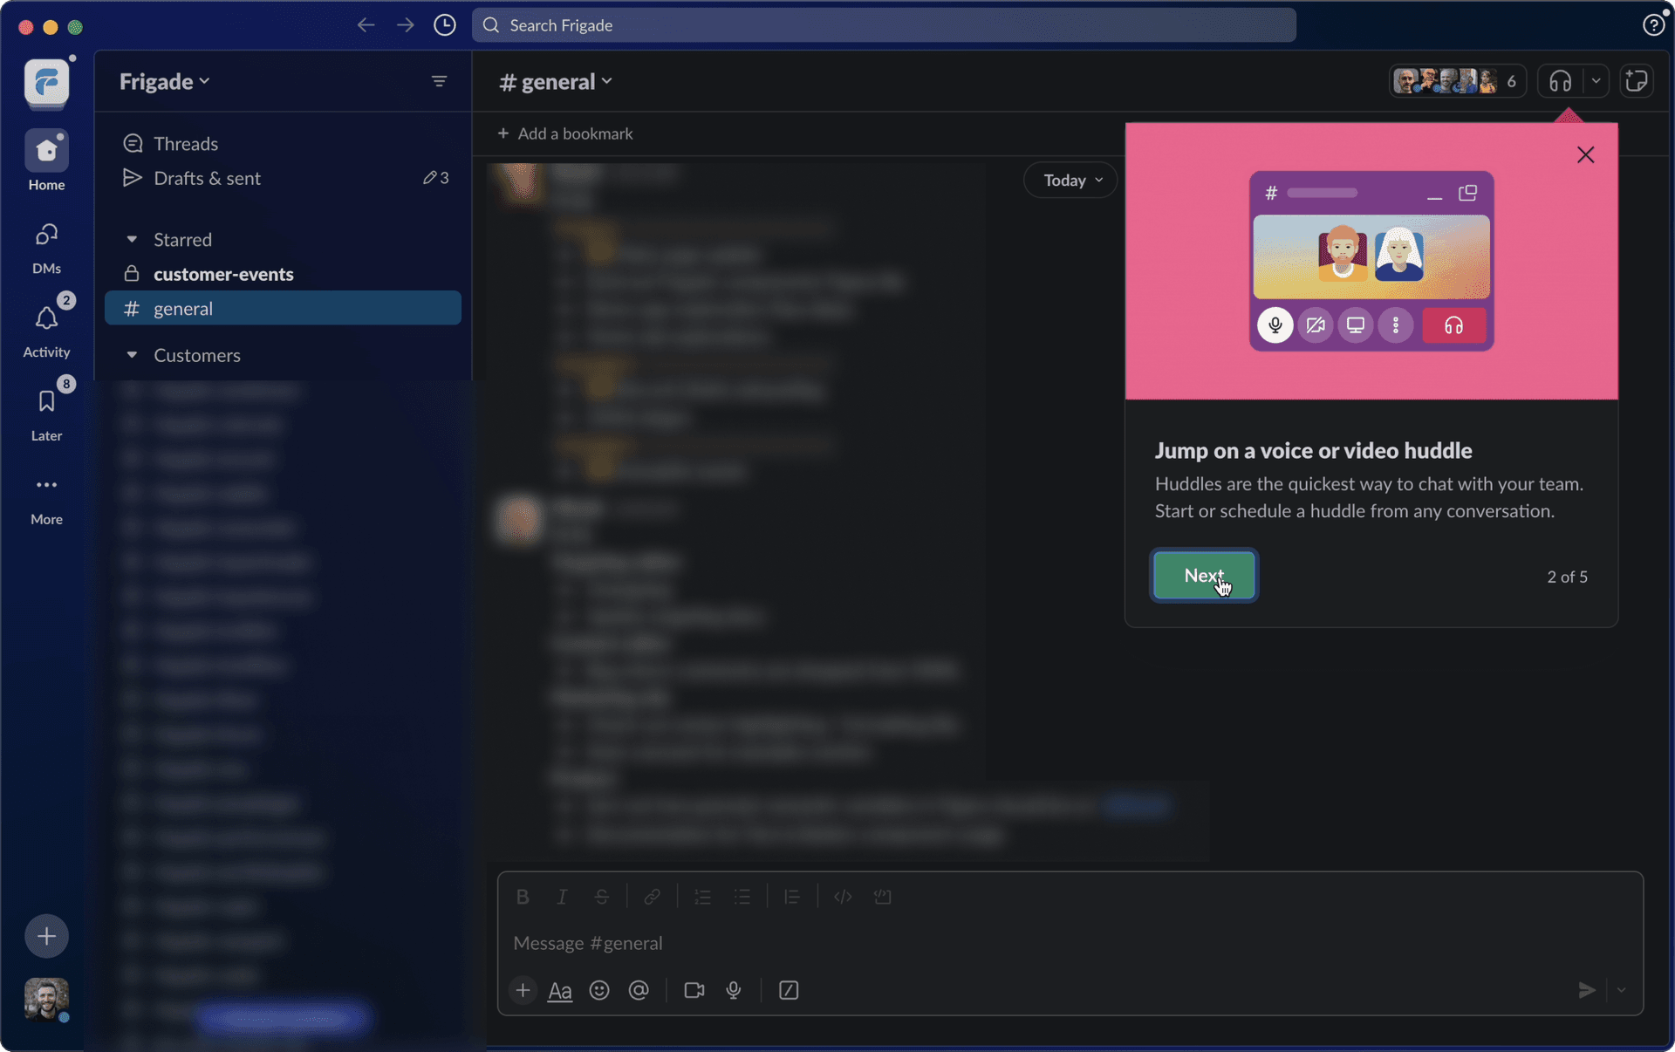Toggle the ordered list formatting option
1675x1052 pixels.
pyautogui.click(x=701, y=897)
